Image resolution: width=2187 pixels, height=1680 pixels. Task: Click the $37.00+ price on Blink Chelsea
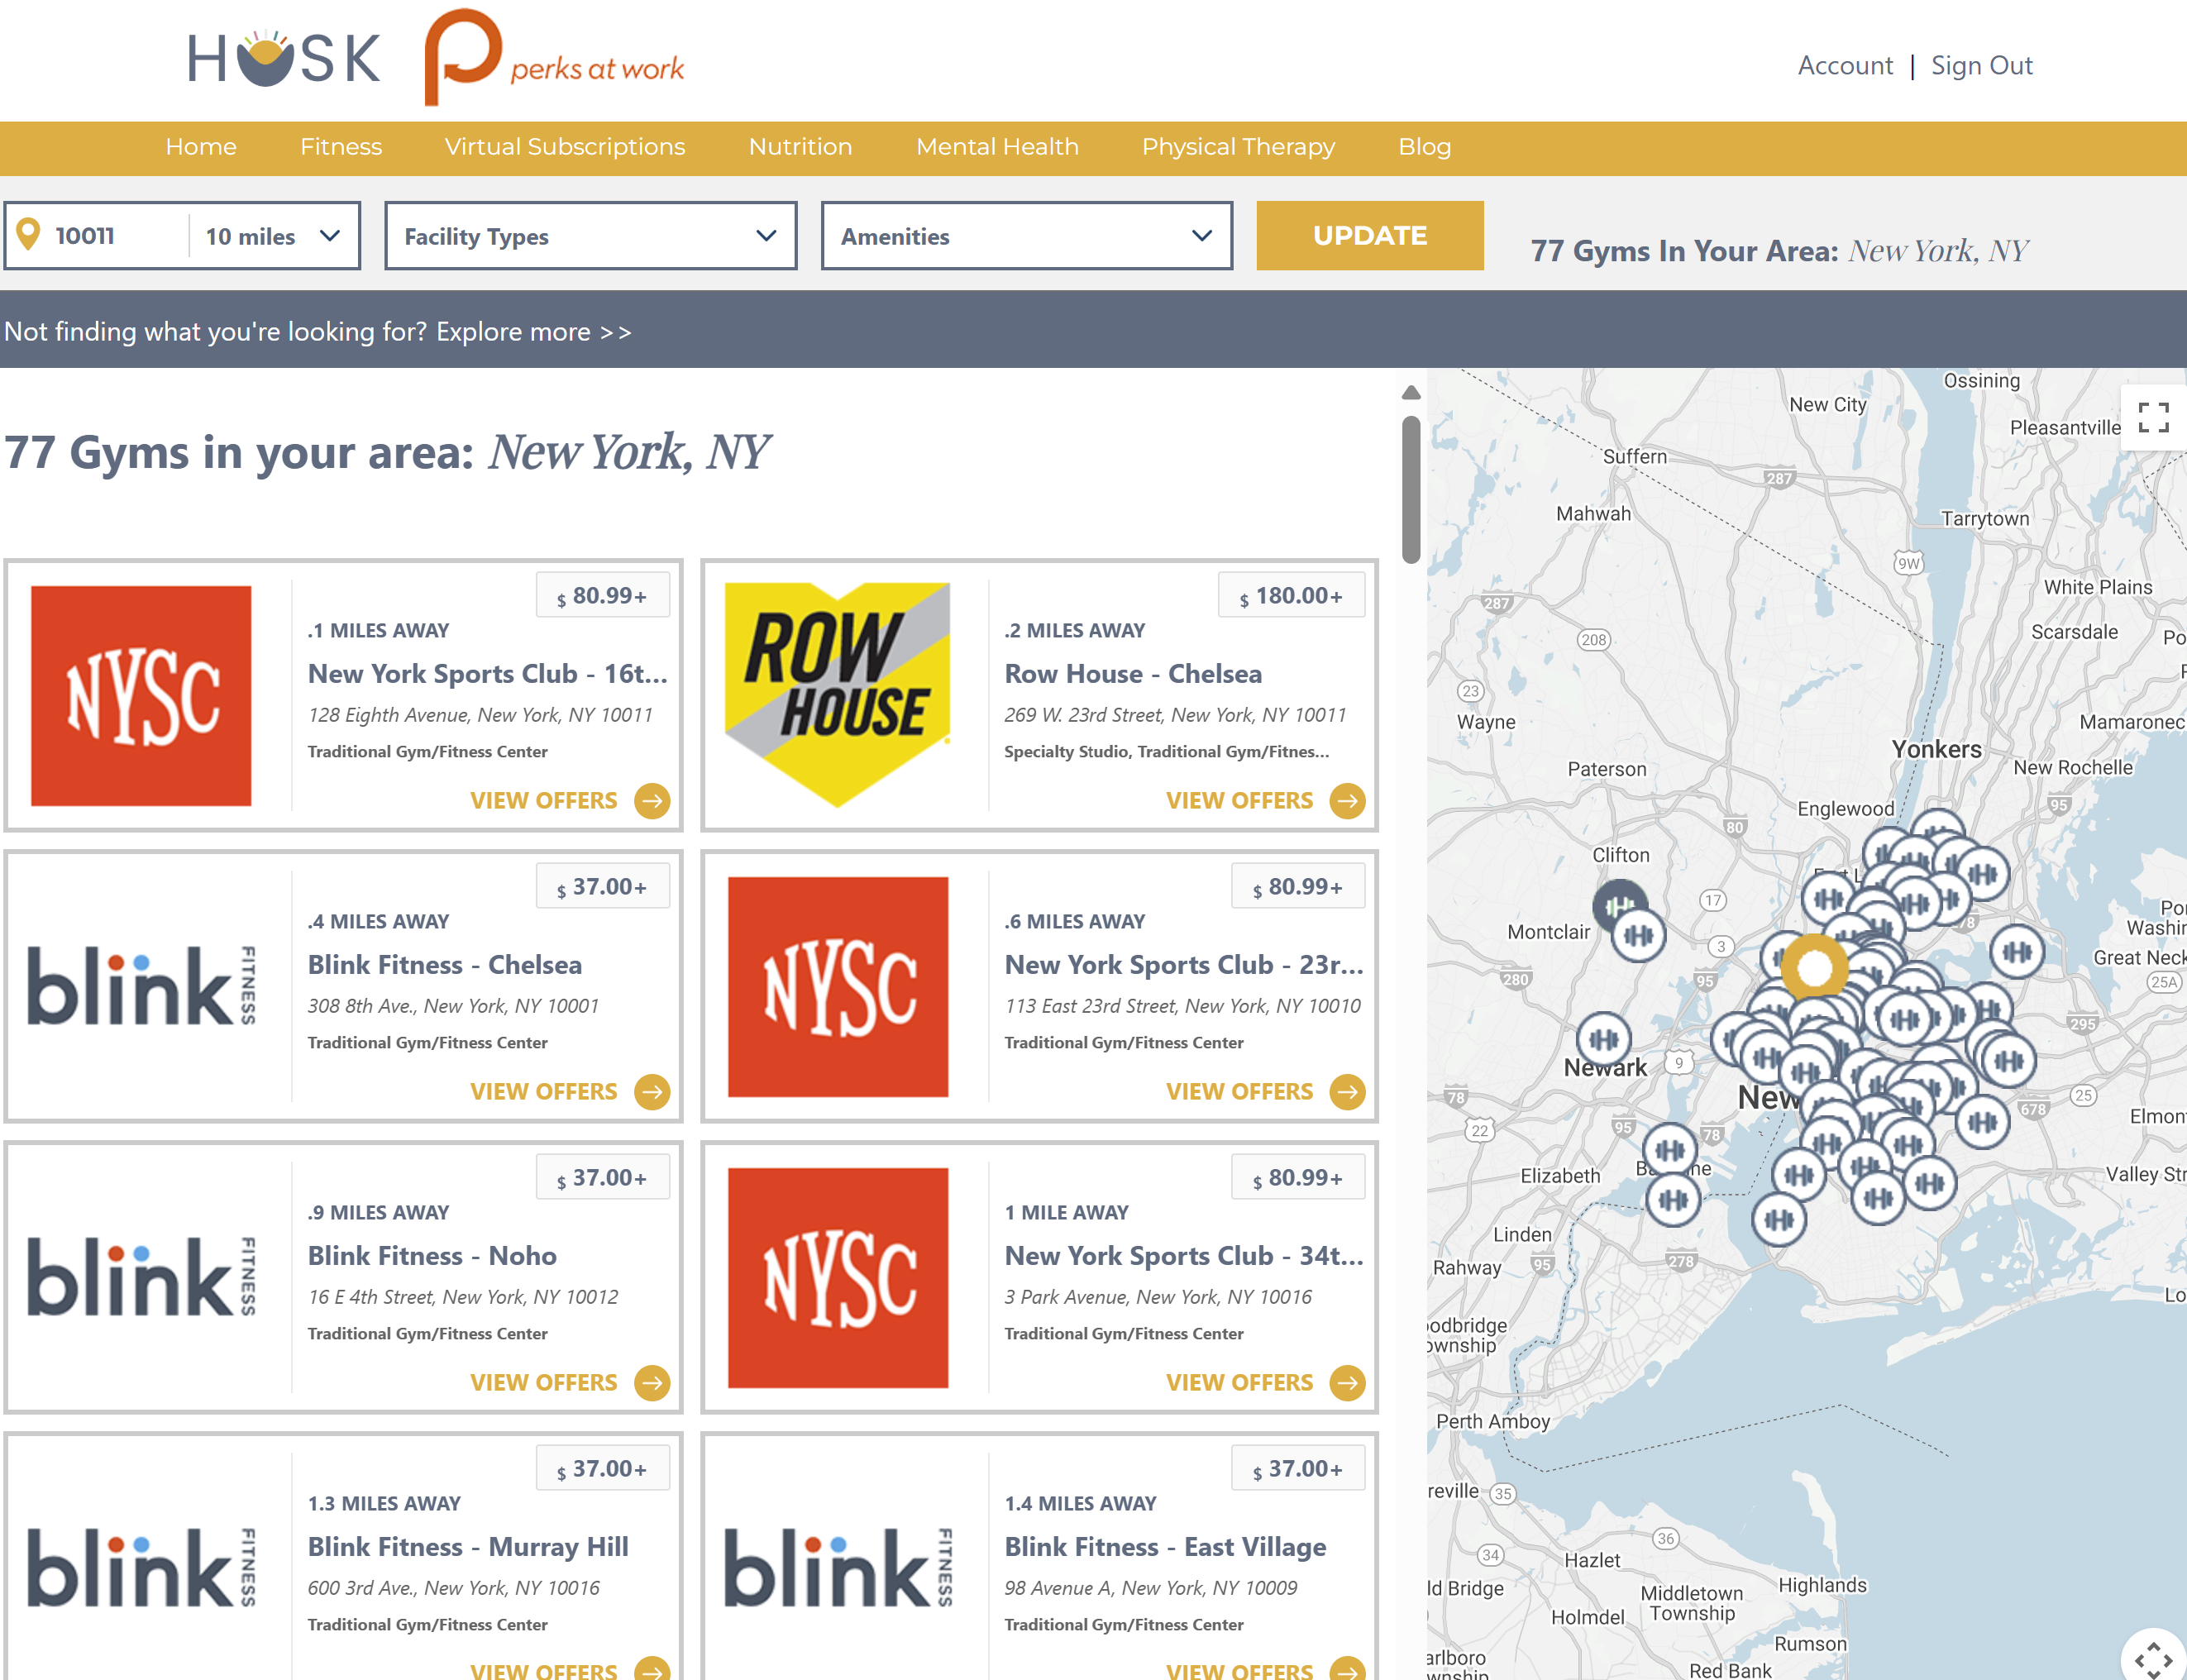coord(602,886)
